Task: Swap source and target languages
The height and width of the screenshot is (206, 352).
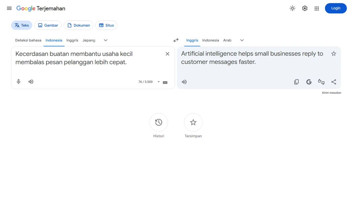Action: (x=176, y=40)
